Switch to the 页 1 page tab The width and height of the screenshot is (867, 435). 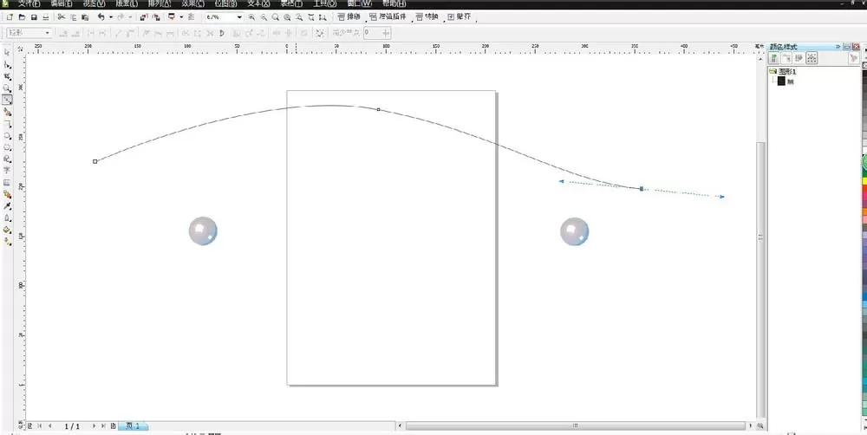[x=133, y=425]
